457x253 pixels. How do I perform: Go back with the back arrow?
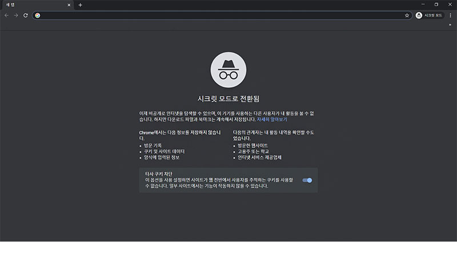(6, 15)
